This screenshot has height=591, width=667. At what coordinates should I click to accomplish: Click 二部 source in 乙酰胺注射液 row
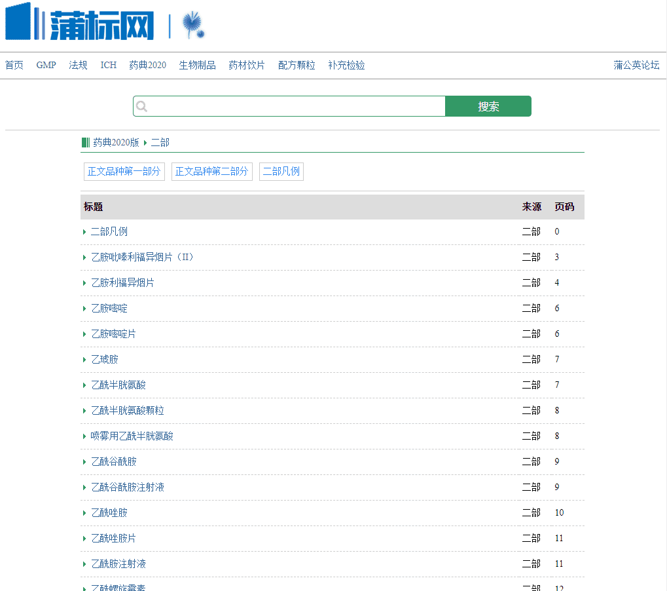pos(532,563)
